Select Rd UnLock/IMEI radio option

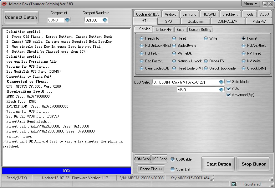click(x=141, y=46)
